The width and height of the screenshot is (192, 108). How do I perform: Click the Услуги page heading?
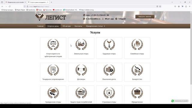tap(95, 32)
